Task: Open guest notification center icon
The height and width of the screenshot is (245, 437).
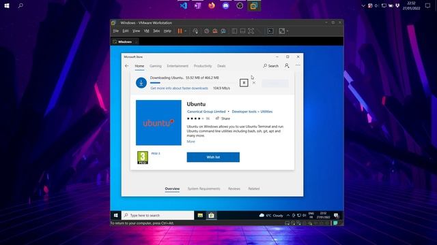Action: pos(336,216)
